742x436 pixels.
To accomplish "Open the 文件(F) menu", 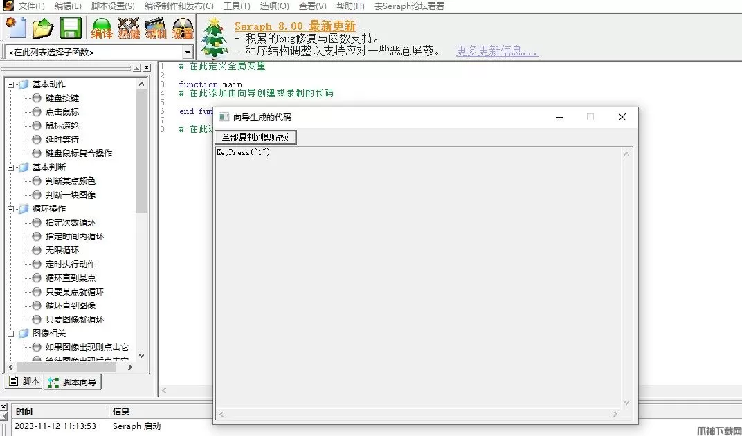I will pyautogui.click(x=32, y=6).
